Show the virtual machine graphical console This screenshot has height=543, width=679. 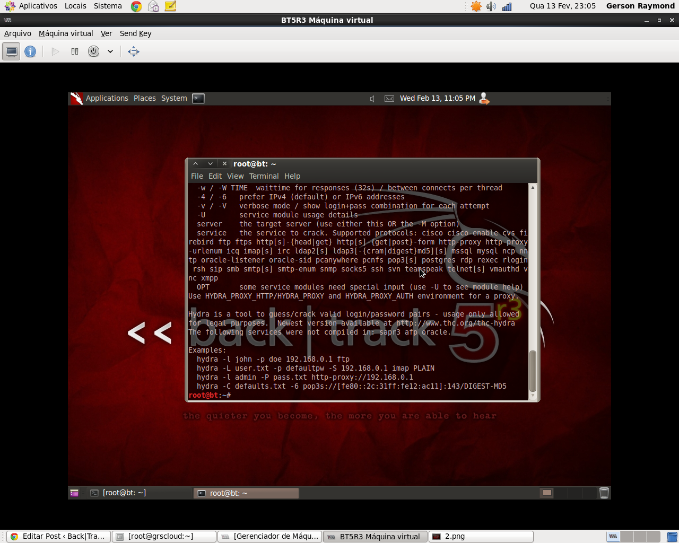[x=11, y=51]
